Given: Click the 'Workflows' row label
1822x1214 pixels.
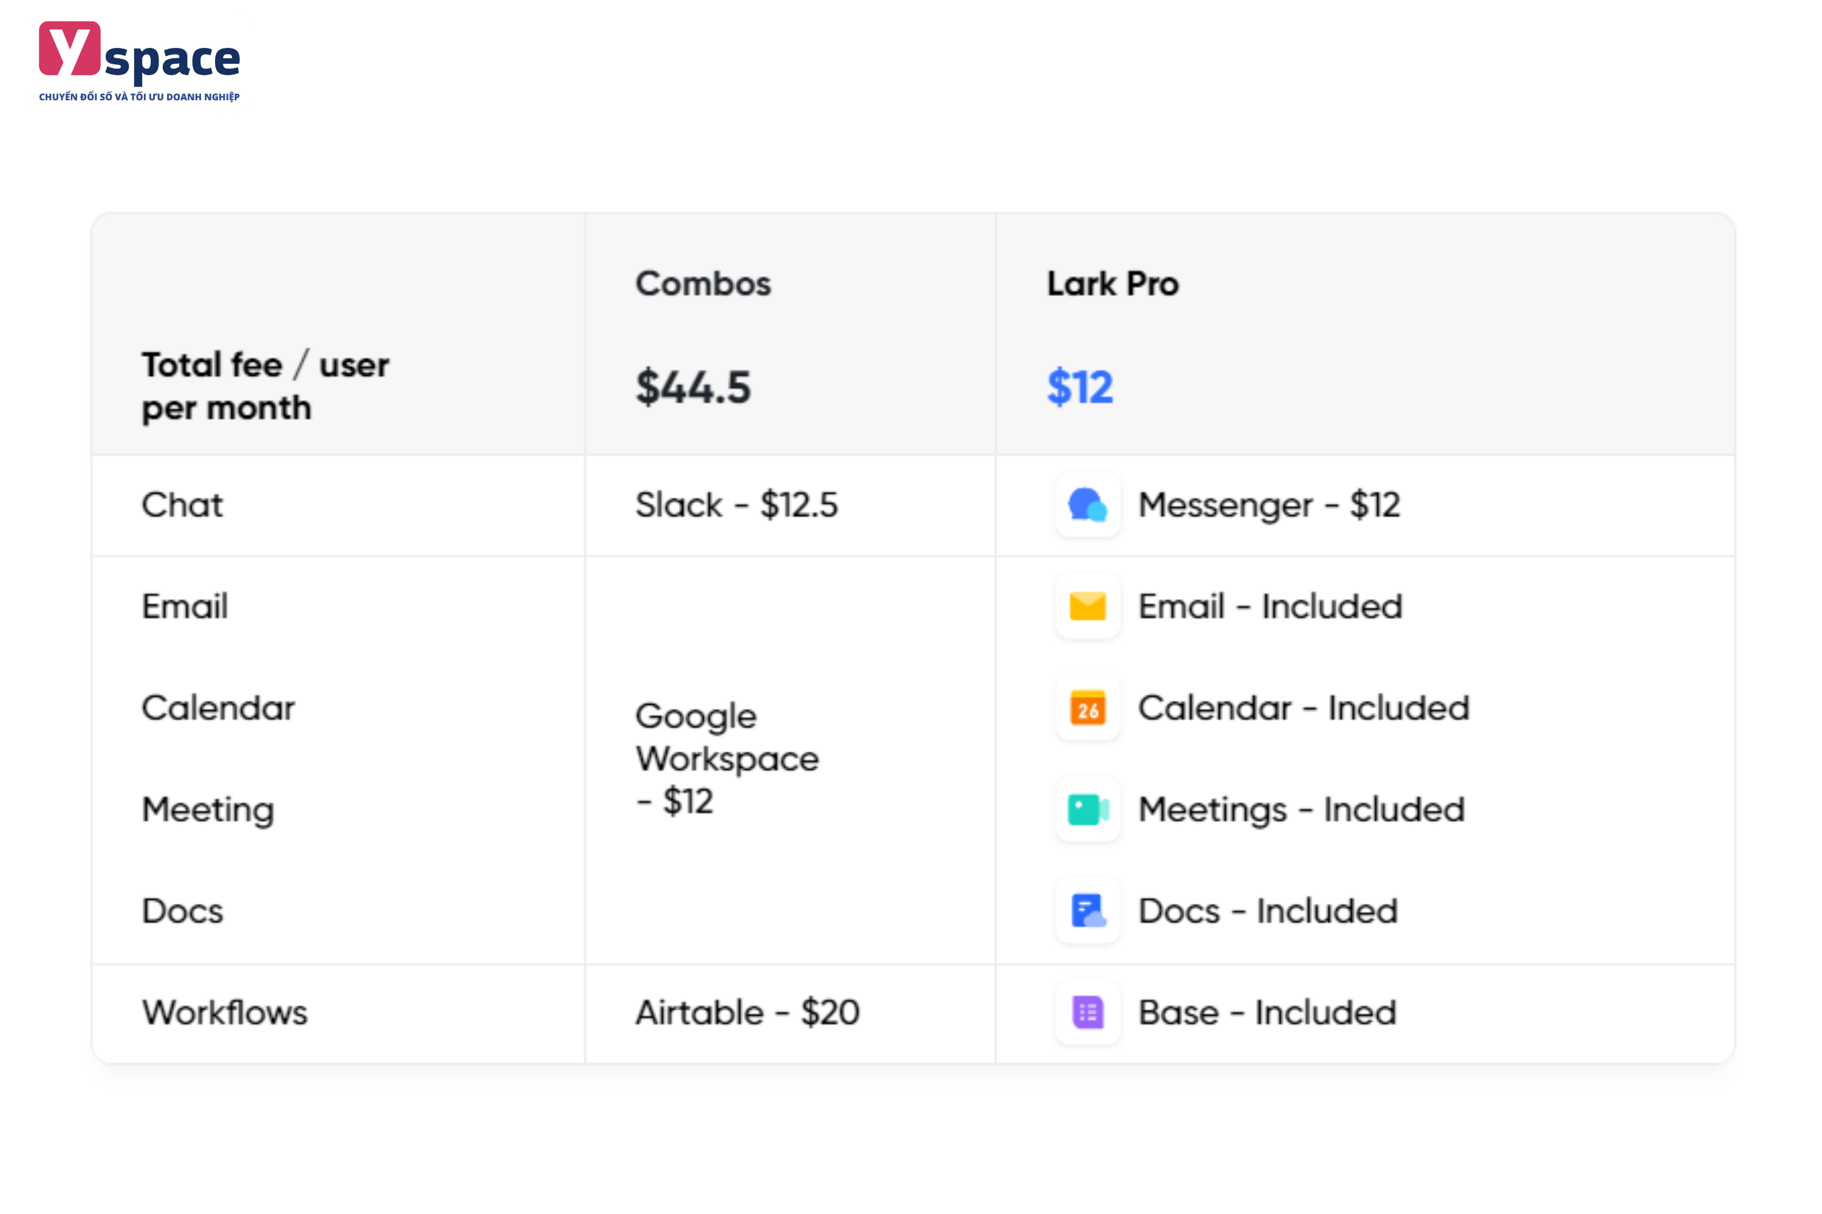Looking at the screenshot, I should (225, 1012).
